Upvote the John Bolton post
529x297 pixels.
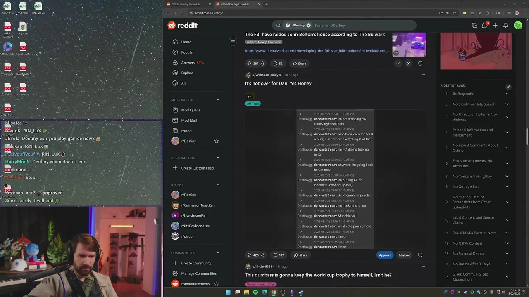249,64
